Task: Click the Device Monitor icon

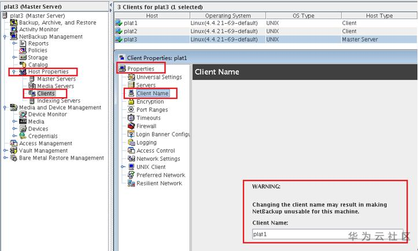Action: pyautogui.click(x=23, y=114)
